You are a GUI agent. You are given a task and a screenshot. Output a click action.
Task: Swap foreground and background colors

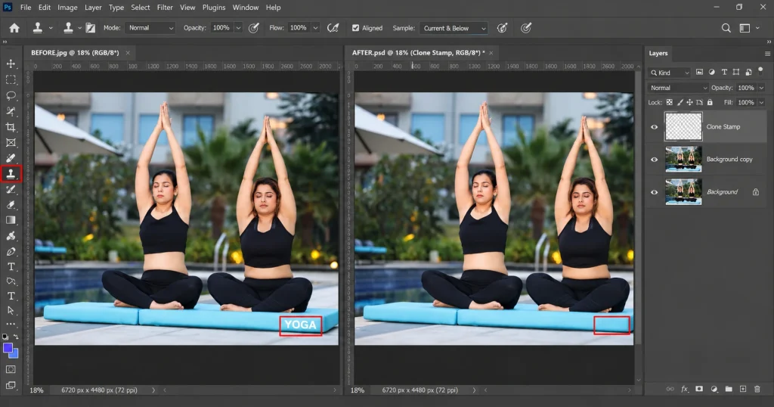click(16, 337)
